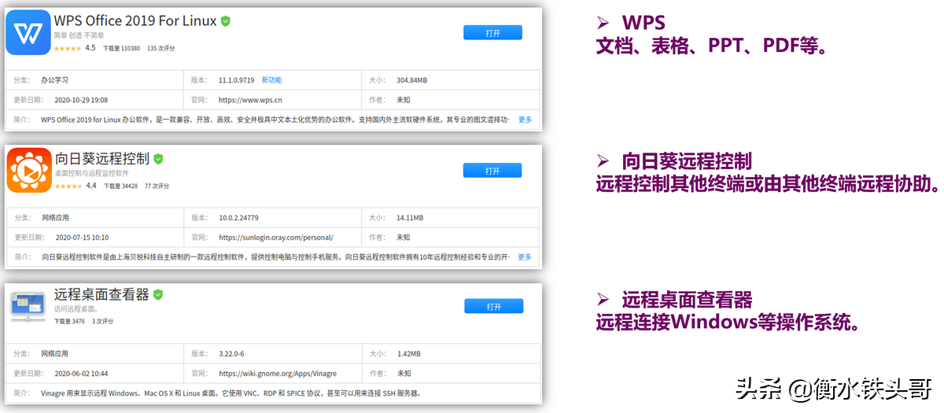Click the version number 3.22.0-6
The width and height of the screenshot is (944, 413).
pyautogui.click(x=232, y=354)
